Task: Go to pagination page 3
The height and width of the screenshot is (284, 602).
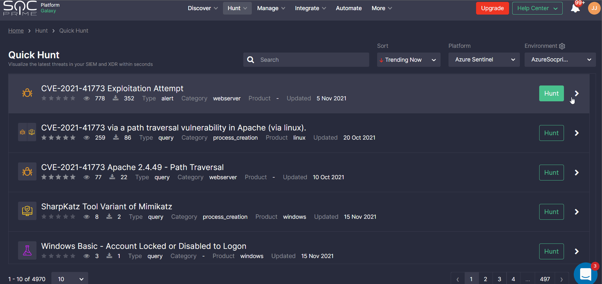Action: (499, 279)
